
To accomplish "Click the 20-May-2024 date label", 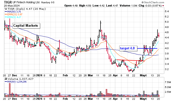I will point(12,5).
